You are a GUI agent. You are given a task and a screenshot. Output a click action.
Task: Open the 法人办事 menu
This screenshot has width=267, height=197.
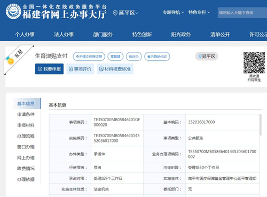click(64, 34)
